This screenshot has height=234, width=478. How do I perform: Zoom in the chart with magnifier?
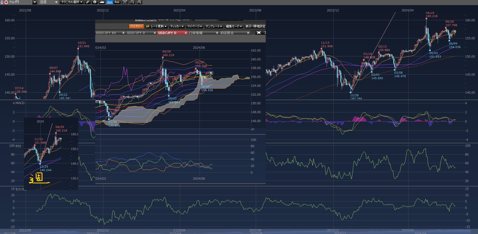tap(139, 2)
